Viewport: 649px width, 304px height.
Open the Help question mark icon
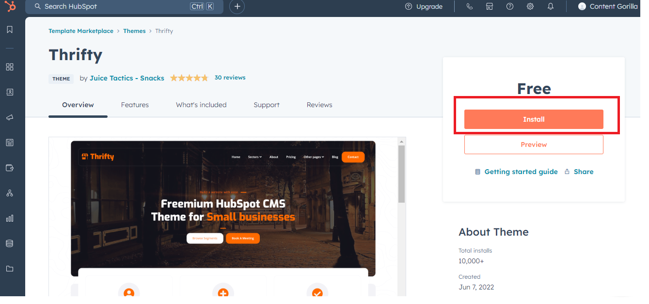tap(510, 6)
